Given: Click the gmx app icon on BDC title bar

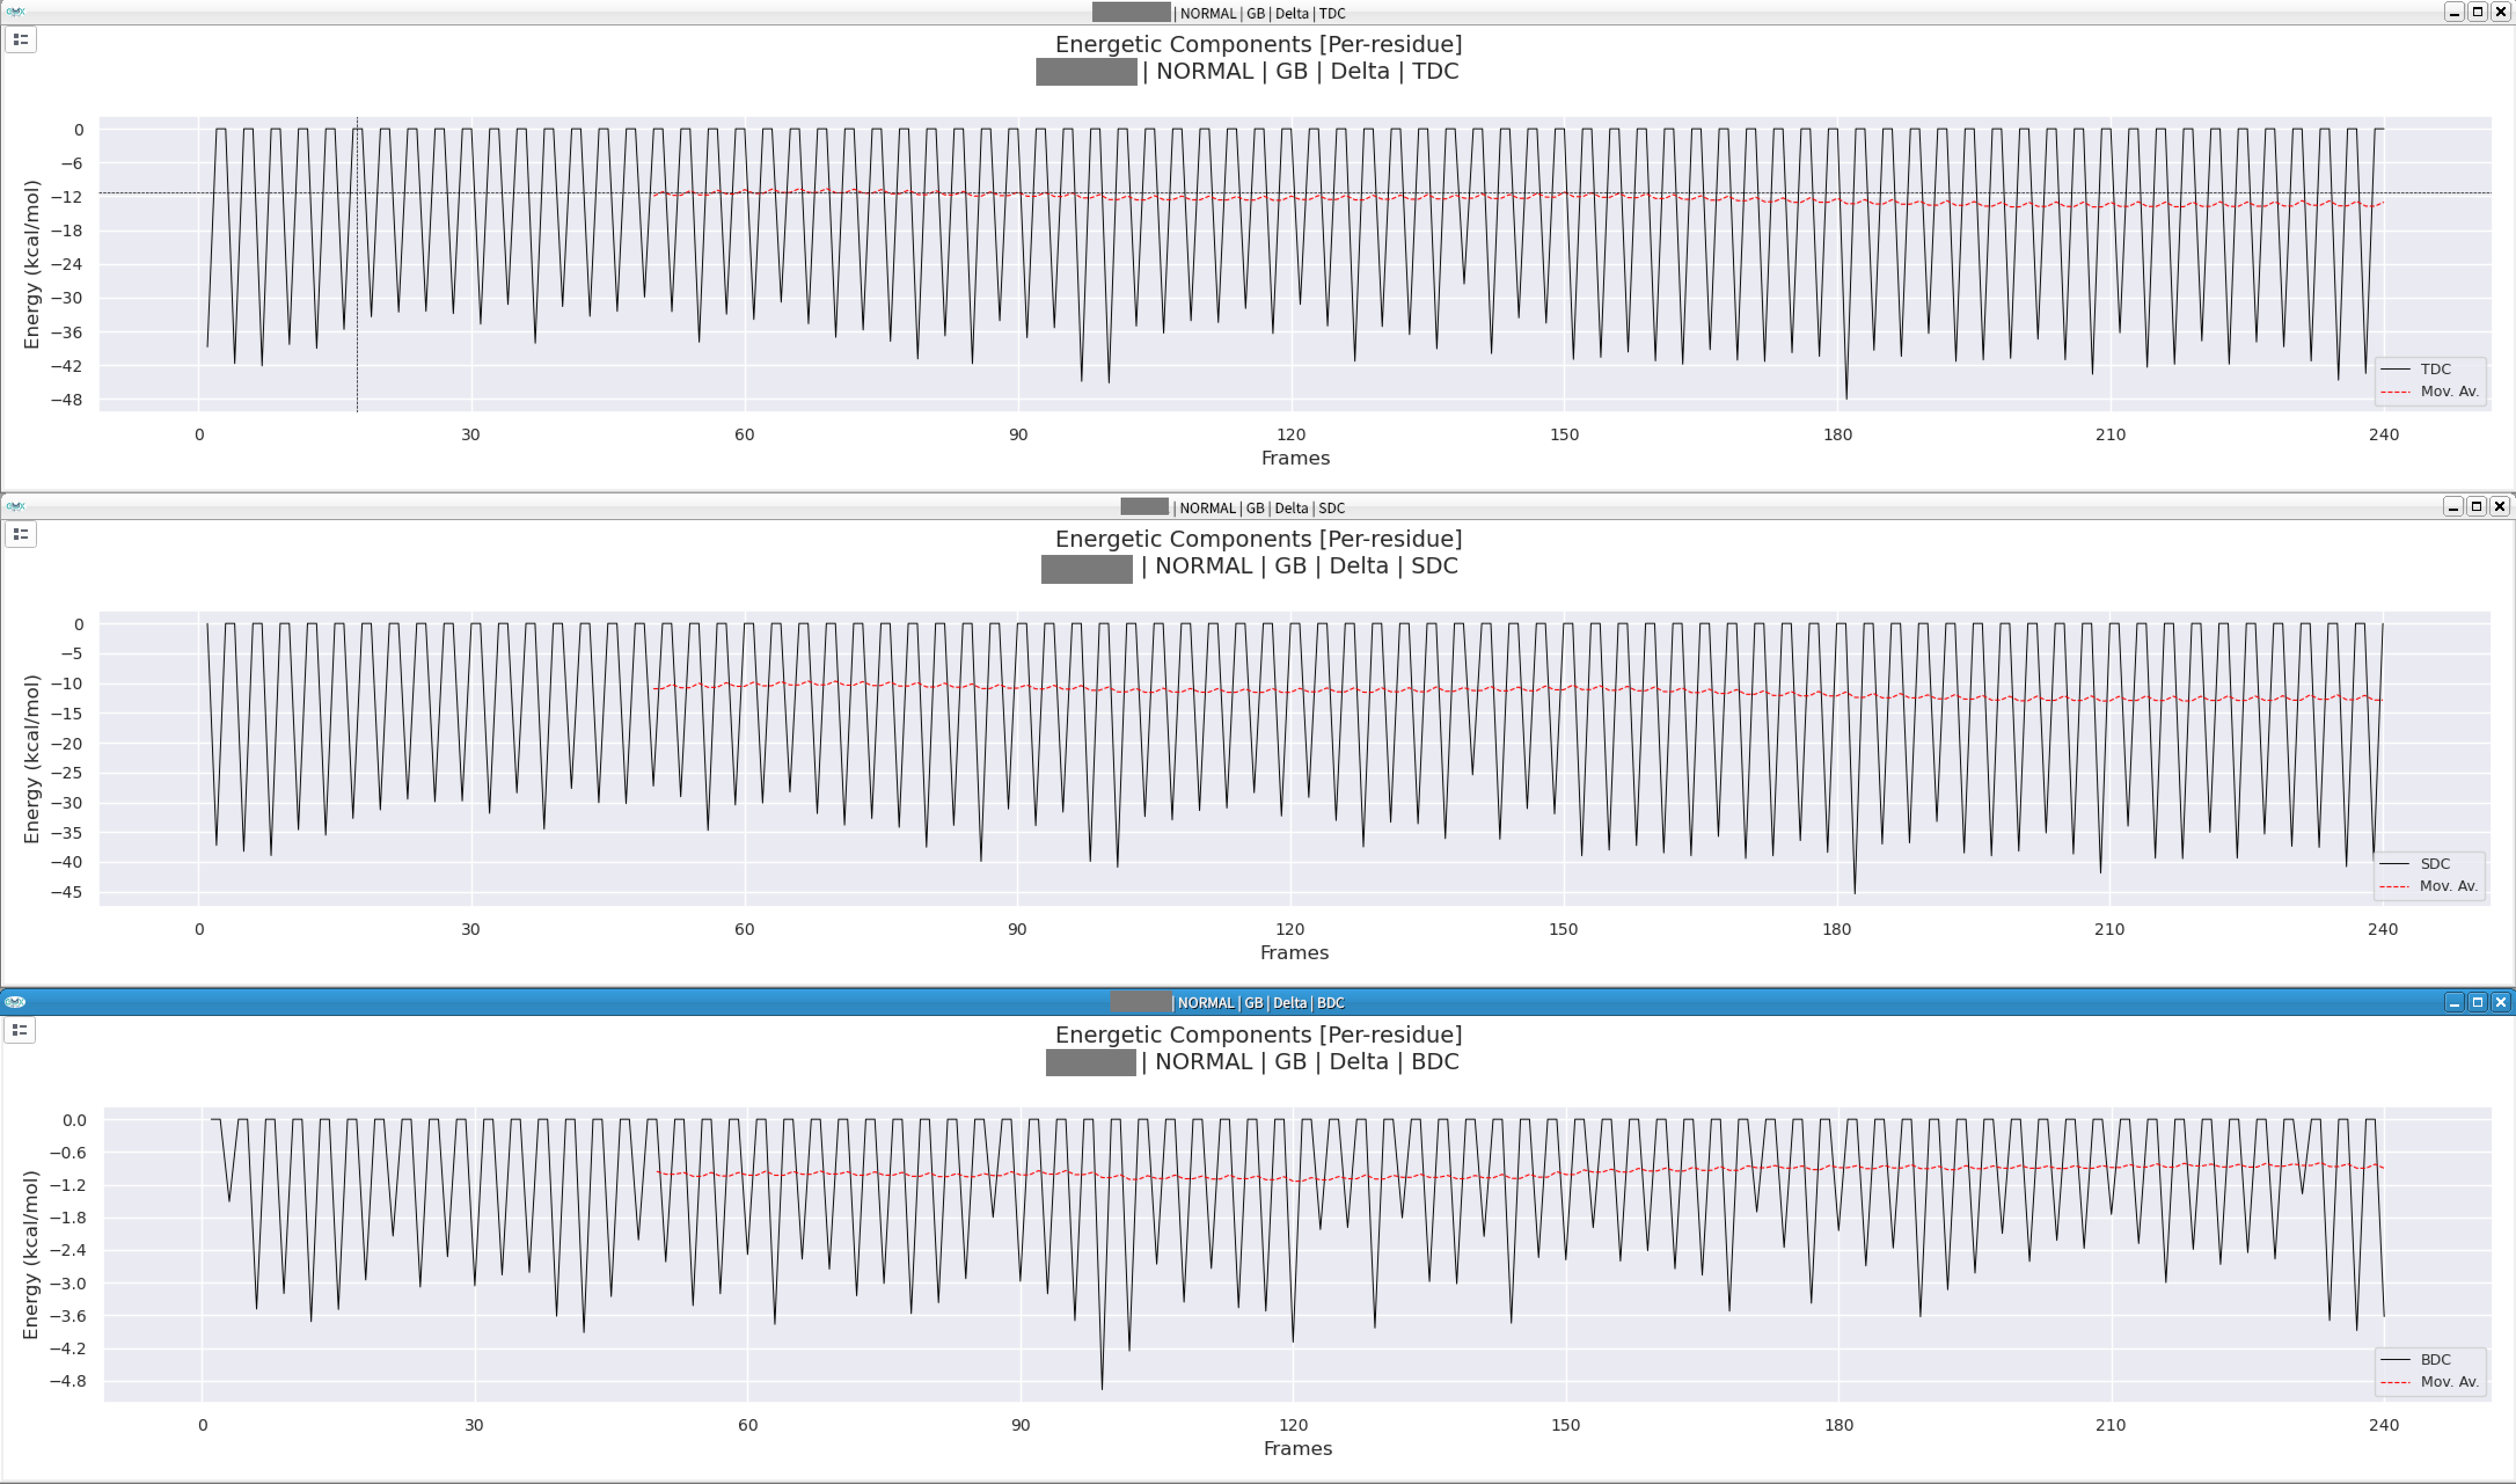Looking at the screenshot, I should coord(14,1002).
